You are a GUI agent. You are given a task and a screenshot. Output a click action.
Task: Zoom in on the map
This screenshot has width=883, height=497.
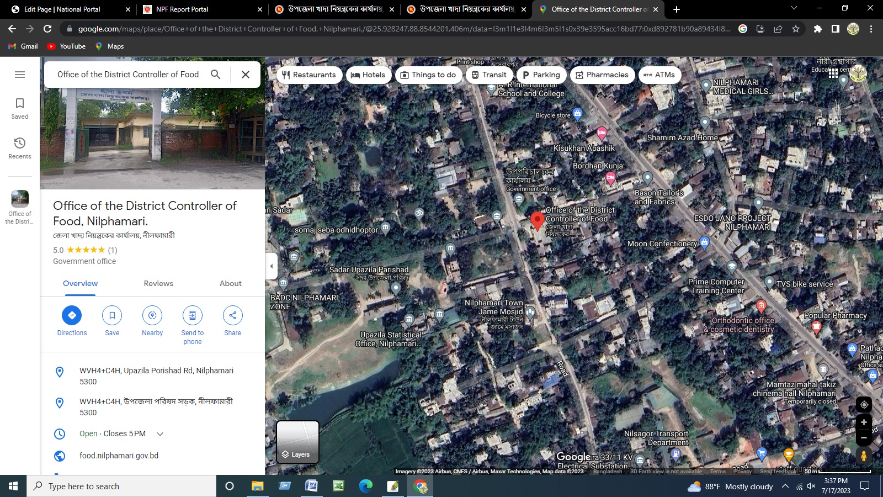pyautogui.click(x=864, y=422)
